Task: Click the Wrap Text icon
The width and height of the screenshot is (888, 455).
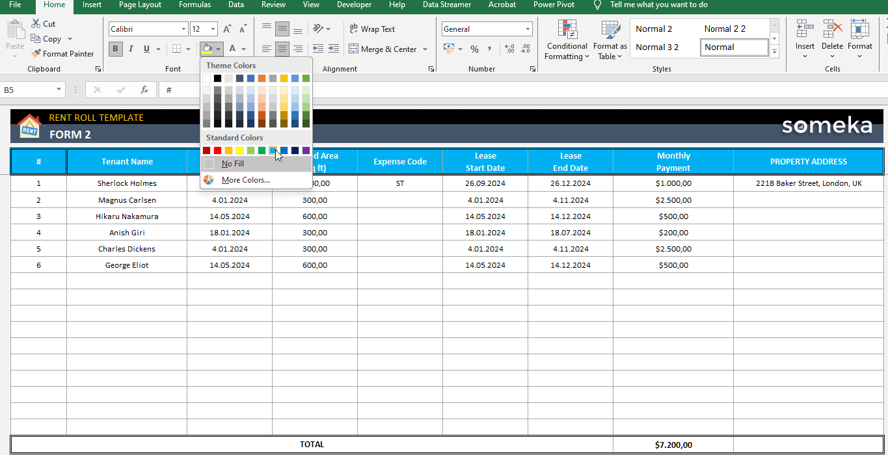Action: pyautogui.click(x=372, y=29)
